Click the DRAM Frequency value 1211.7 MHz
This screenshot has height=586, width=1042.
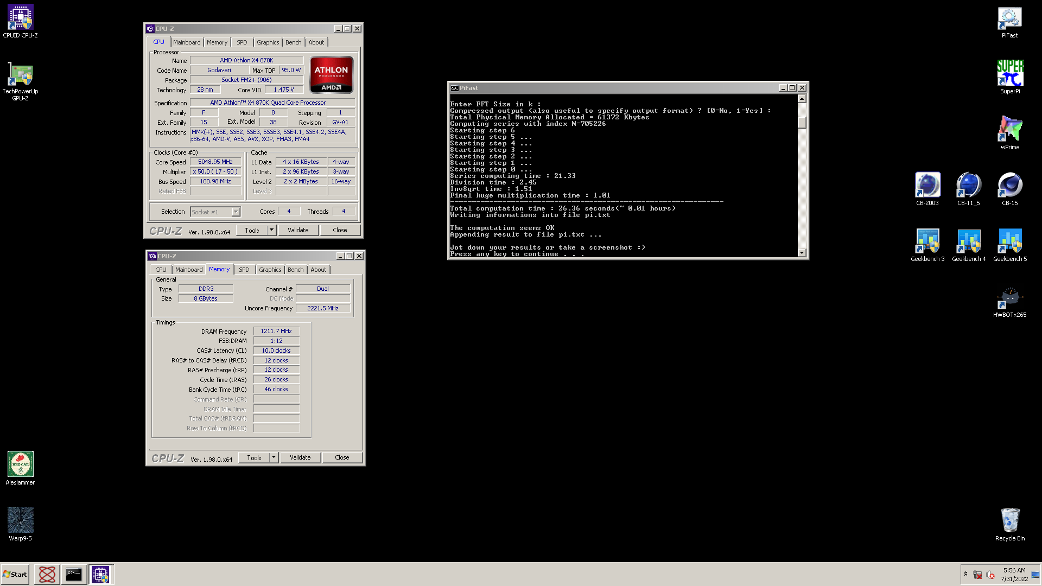[x=276, y=332]
